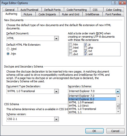Open the CSS Schema version dropdown
This screenshot has width=127, height=136.
click(33, 119)
